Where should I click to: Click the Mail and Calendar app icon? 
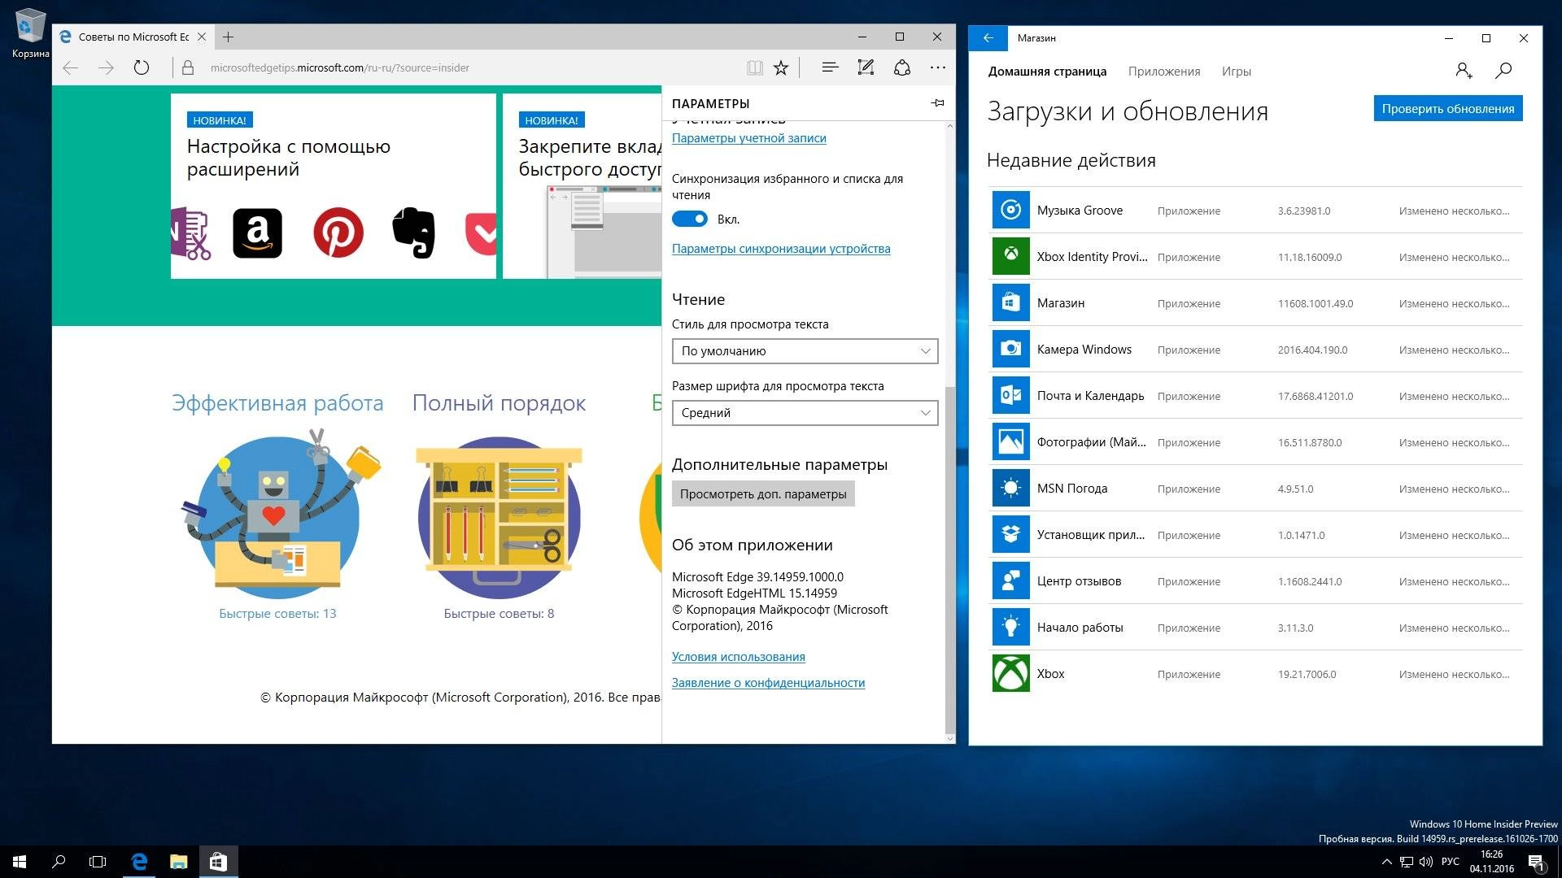click(x=1010, y=396)
